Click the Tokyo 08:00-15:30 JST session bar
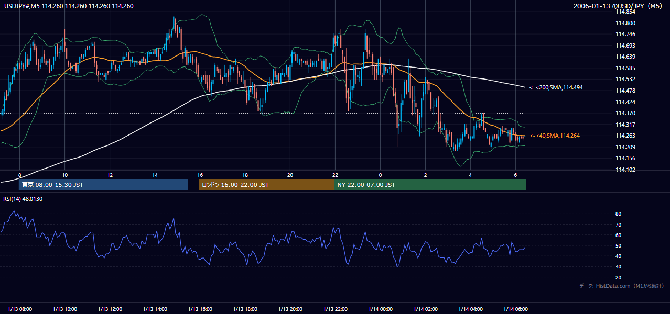 103,185
